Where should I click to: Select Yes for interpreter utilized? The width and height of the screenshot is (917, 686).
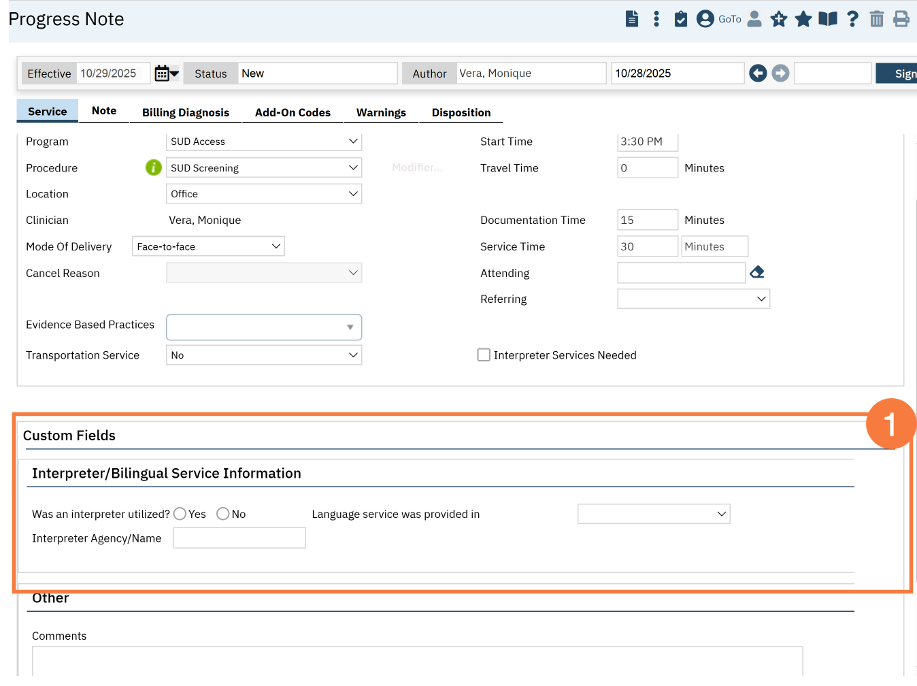pyautogui.click(x=180, y=514)
